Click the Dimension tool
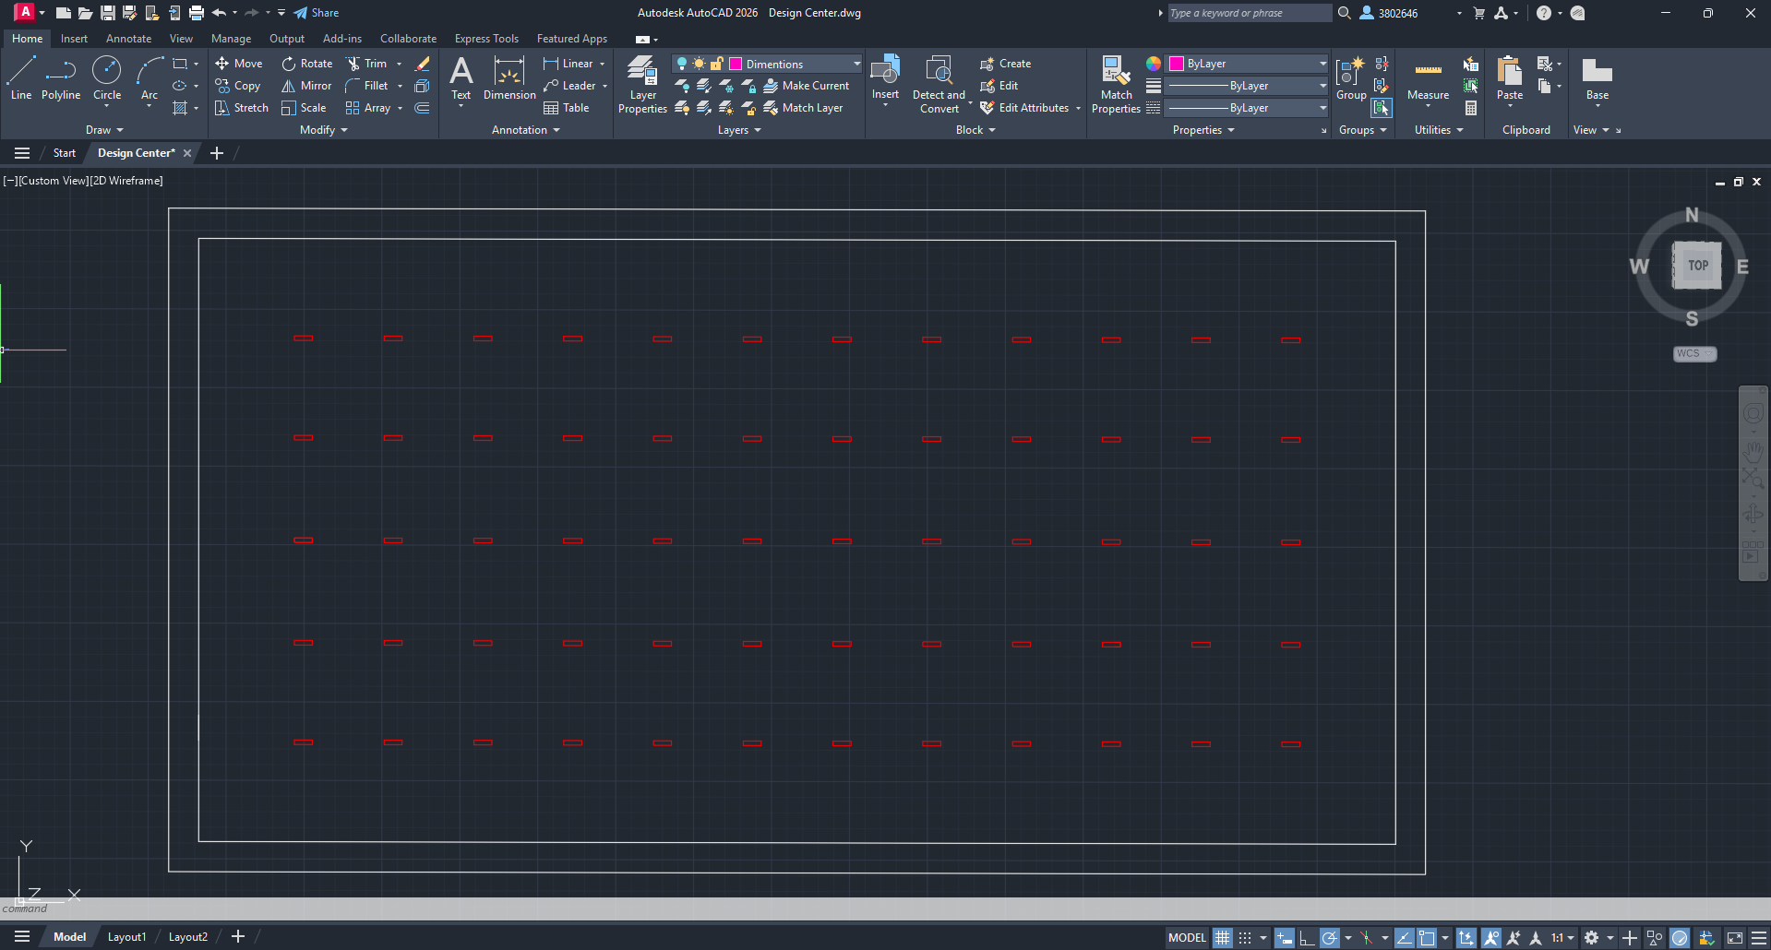1771x950 pixels. (509, 77)
